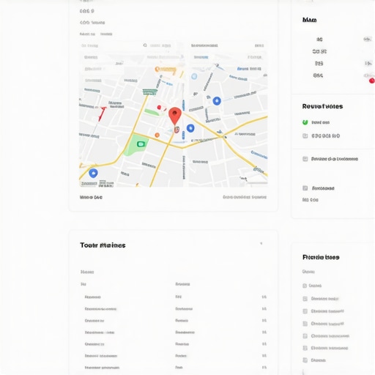Toggle the lowest checkbox in the middle right card
375x375 pixels.
(x=305, y=188)
